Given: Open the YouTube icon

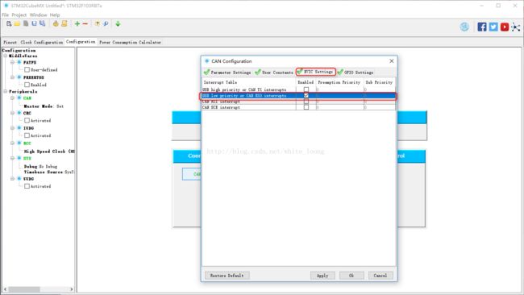Looking at the screenshot, I should tap(505, 27).
